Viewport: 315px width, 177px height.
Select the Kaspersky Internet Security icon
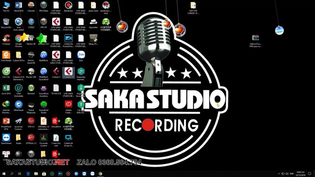point(81,74)
